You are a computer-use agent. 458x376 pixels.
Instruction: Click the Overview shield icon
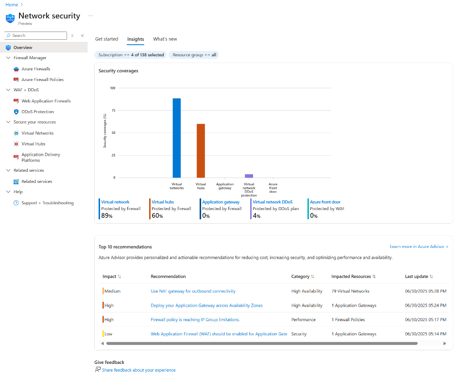(8, 48)
